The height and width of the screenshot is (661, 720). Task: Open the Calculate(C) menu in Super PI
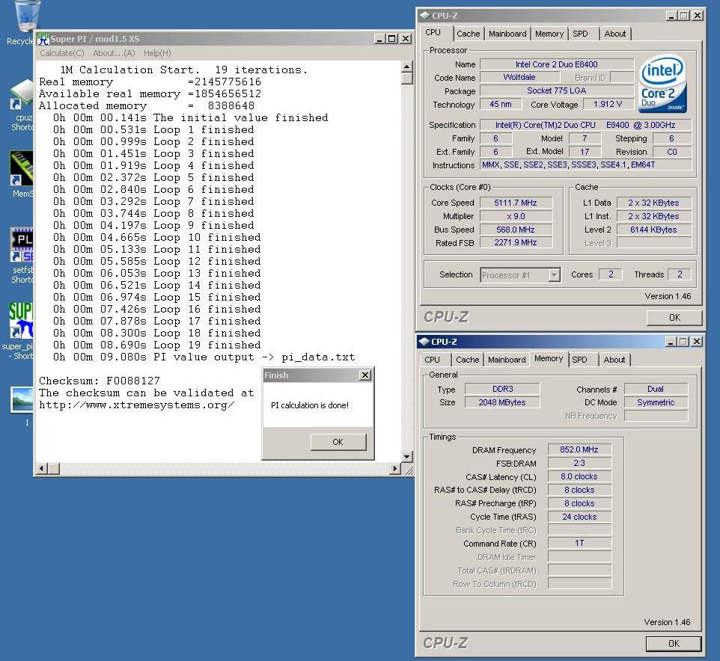pos(62,53)
